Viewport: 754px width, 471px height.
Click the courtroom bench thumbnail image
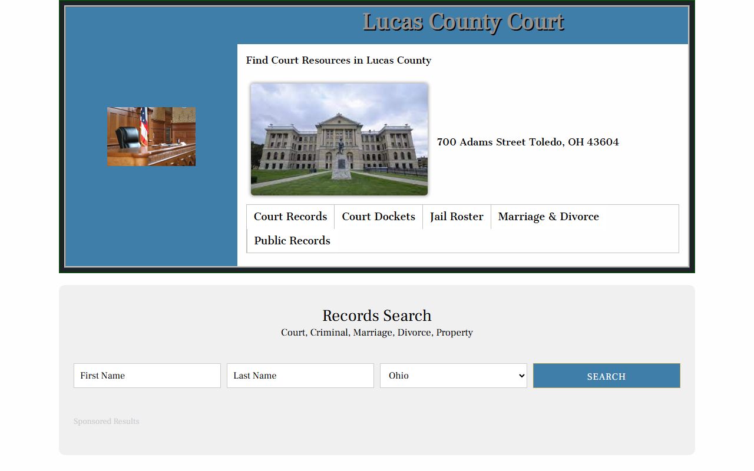click(151, 137)
